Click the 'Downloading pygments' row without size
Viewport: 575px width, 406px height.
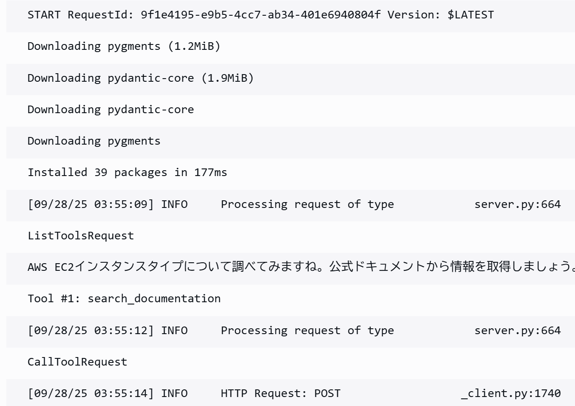click(x=94, y=141)
